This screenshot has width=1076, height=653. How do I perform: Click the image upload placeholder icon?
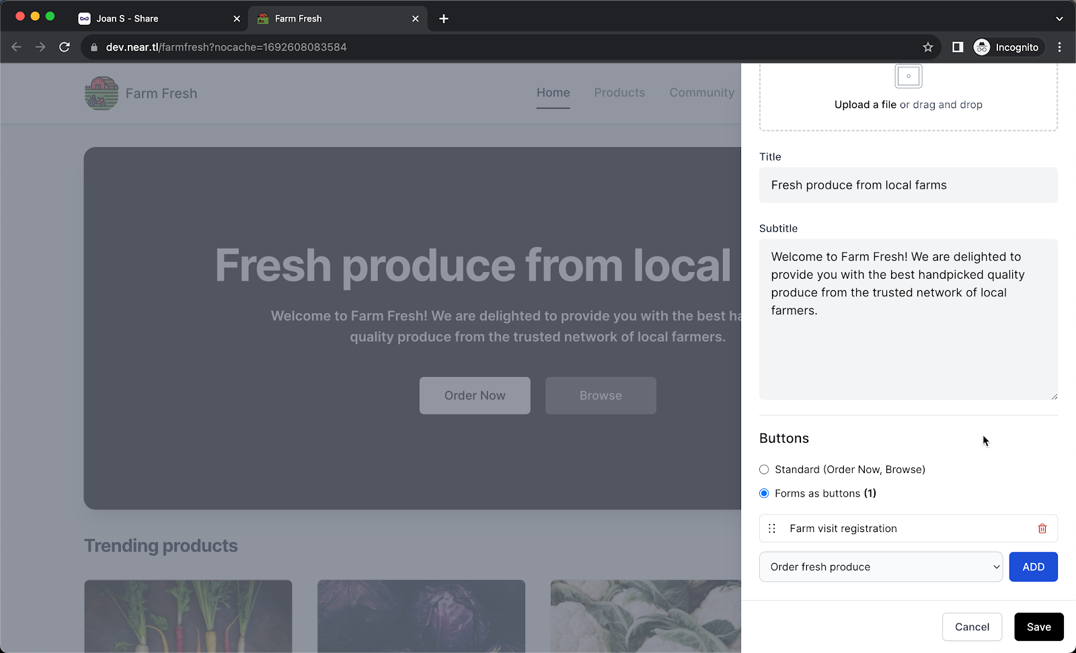pos(908,77)
